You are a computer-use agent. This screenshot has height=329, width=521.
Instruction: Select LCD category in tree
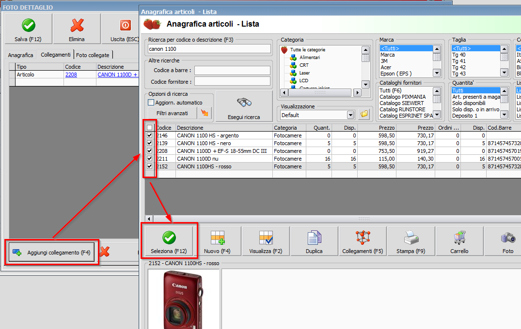pos(304,80)
